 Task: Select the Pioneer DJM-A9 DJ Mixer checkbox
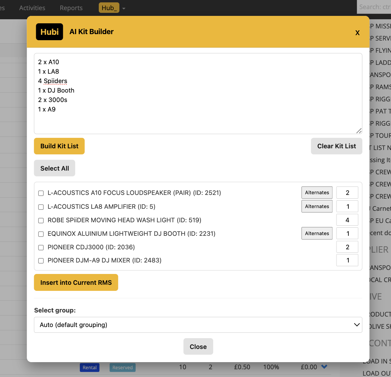pyautogui.click(x=41, y=261)
